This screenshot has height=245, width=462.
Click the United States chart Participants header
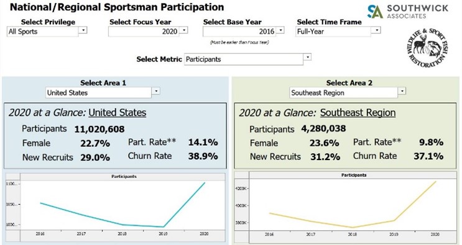(124, 177)
